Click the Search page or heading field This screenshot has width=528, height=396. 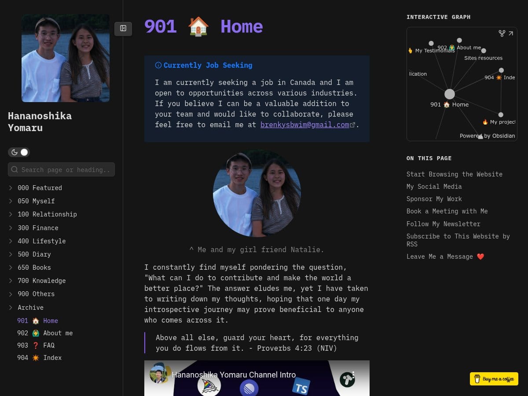pyautogui.click(x=66, y=169)
